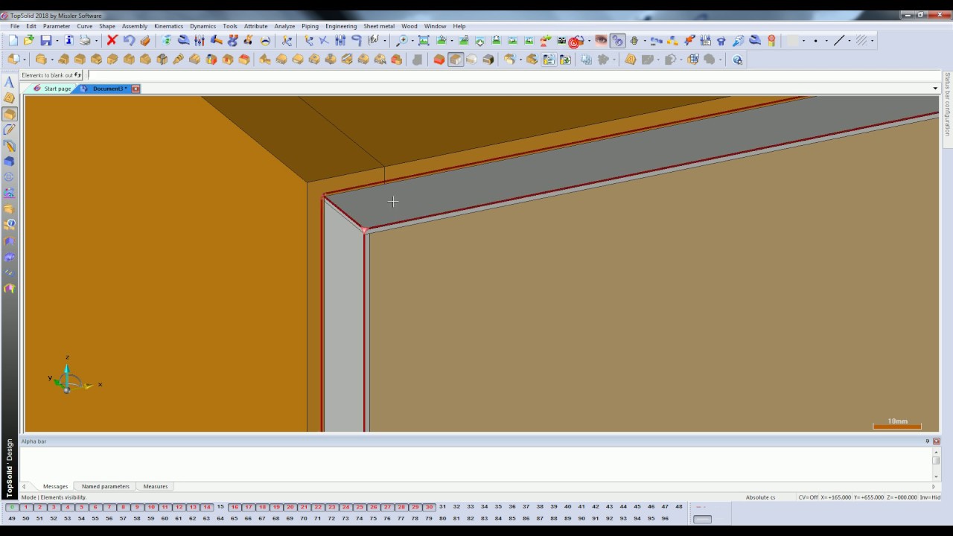Screen dimensions: 953x536
Task: Toggle layer 48 in the layer bar
Action: pyautogui.click(x=679, y=507)
